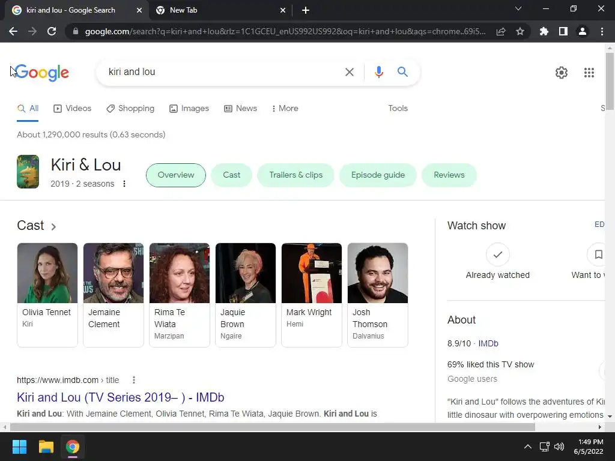Open Kiri and Lou IMDb result
This screenshot has height=461, width=615.
(120, 397)
